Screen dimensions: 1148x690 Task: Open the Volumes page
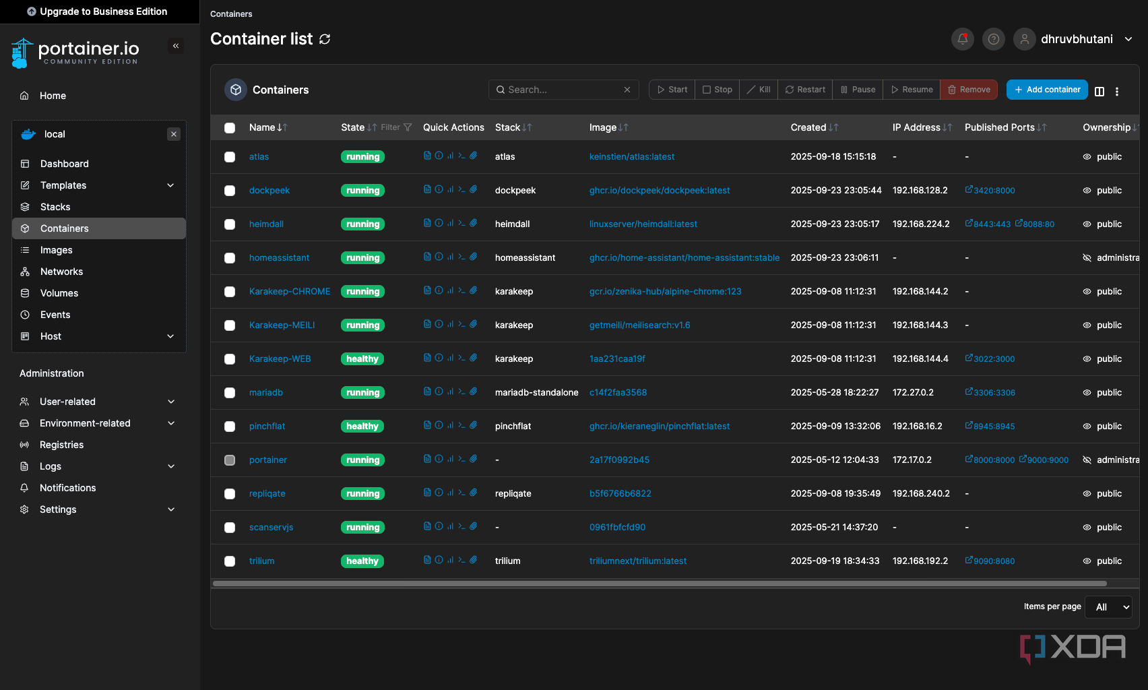tap(99, 293)
